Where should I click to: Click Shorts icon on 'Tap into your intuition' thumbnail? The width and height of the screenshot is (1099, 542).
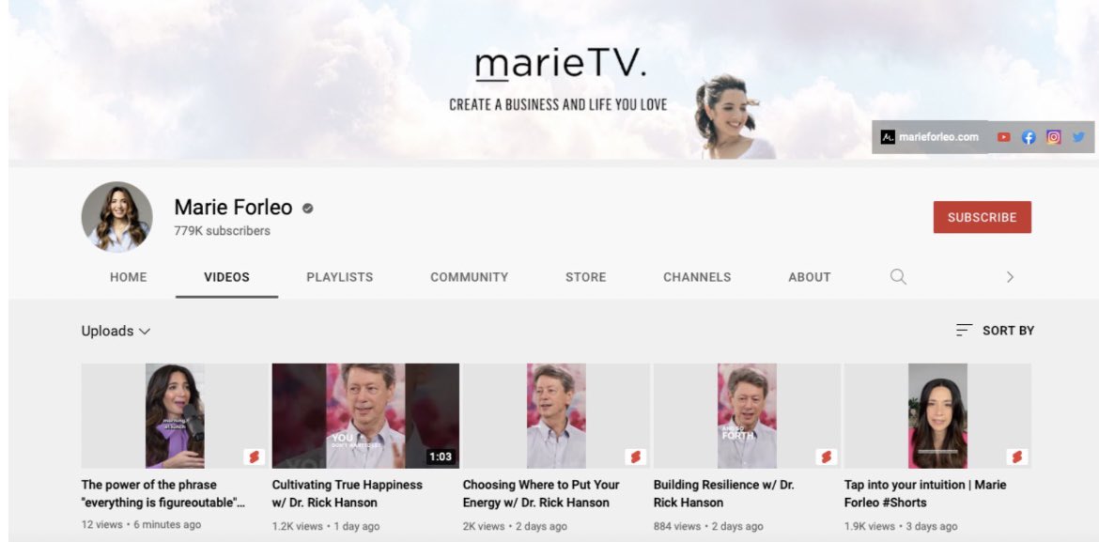click(x=1016, y=457)
